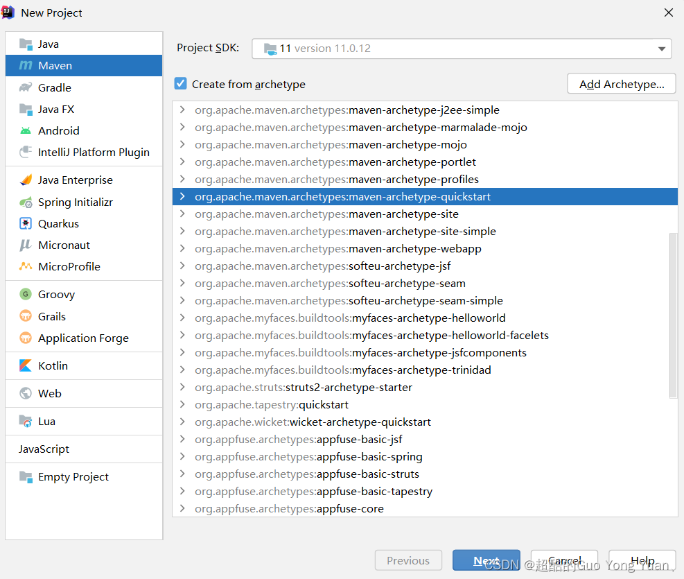Viewport: 684px width, 579px height.
Task: Select Empty Project type
Action: pyautogui.click(x=84, y=477)
